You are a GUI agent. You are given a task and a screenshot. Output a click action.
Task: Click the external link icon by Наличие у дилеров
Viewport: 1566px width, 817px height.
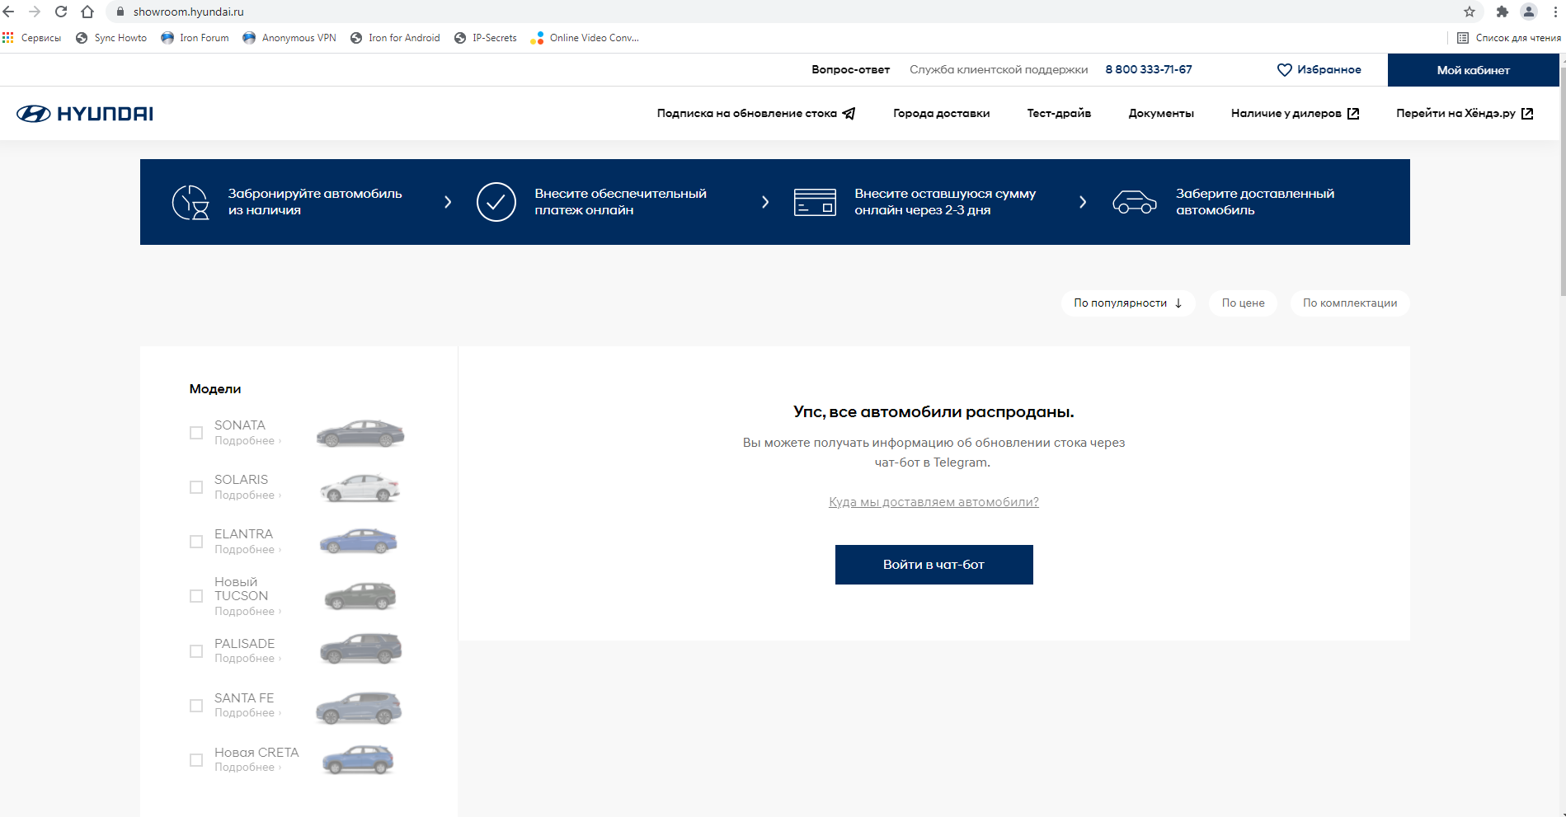point(1353,114)
